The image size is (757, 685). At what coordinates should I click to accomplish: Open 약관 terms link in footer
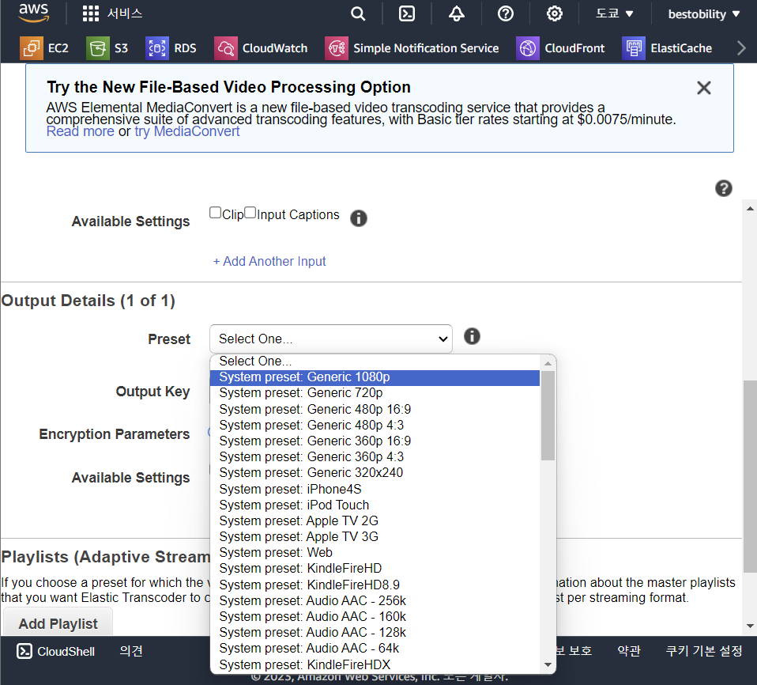628,651
